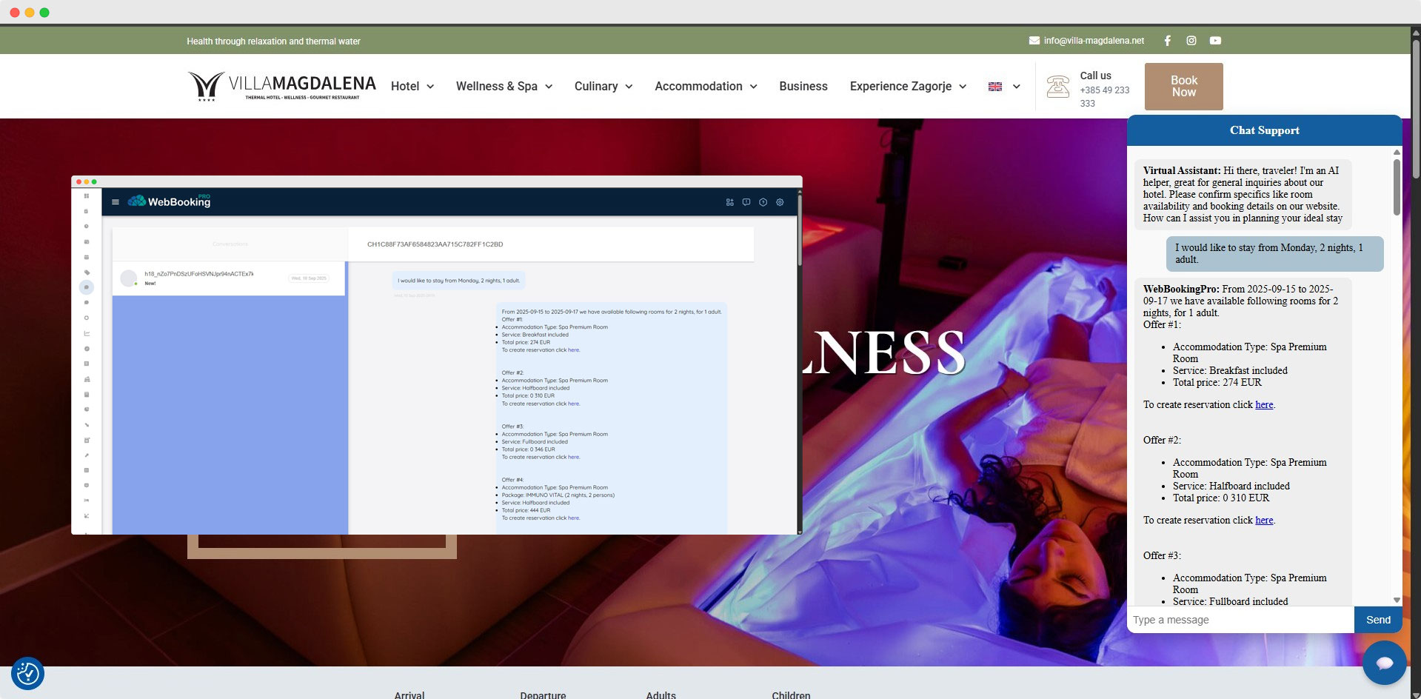Open the Instagram profile icon

pos(1191,41)
